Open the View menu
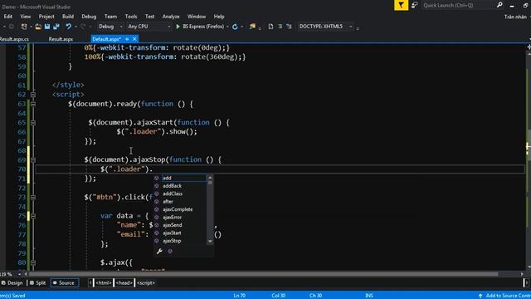The height and width of the screenshot is (299, 531). [x=26, y=17]
